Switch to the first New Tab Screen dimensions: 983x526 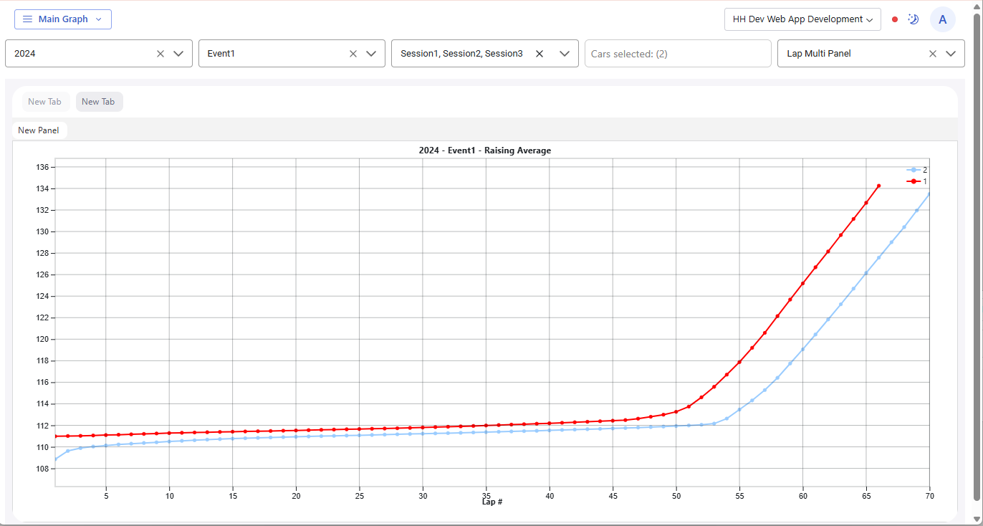(45, 102)
